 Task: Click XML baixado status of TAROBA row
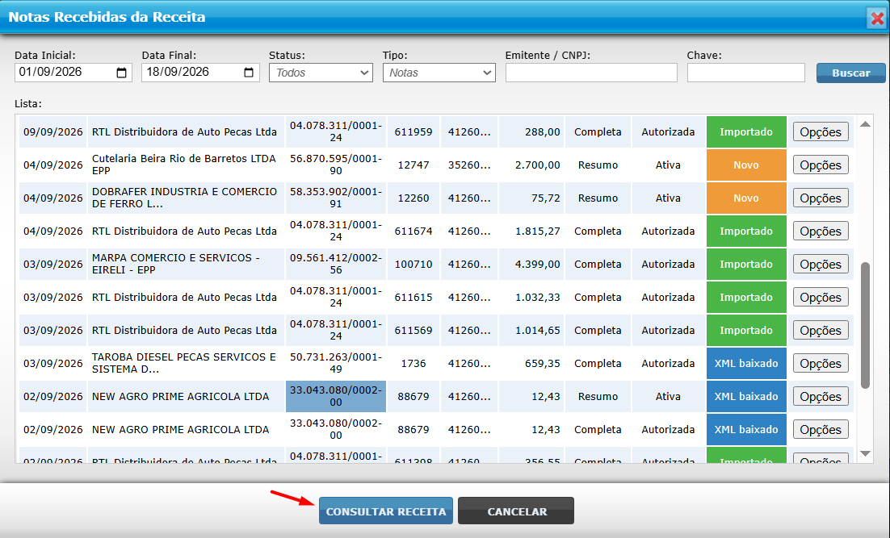click(x=745, y=364)
